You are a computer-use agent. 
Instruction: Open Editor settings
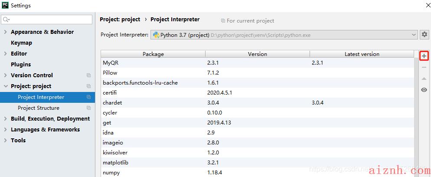click(19, 54)
